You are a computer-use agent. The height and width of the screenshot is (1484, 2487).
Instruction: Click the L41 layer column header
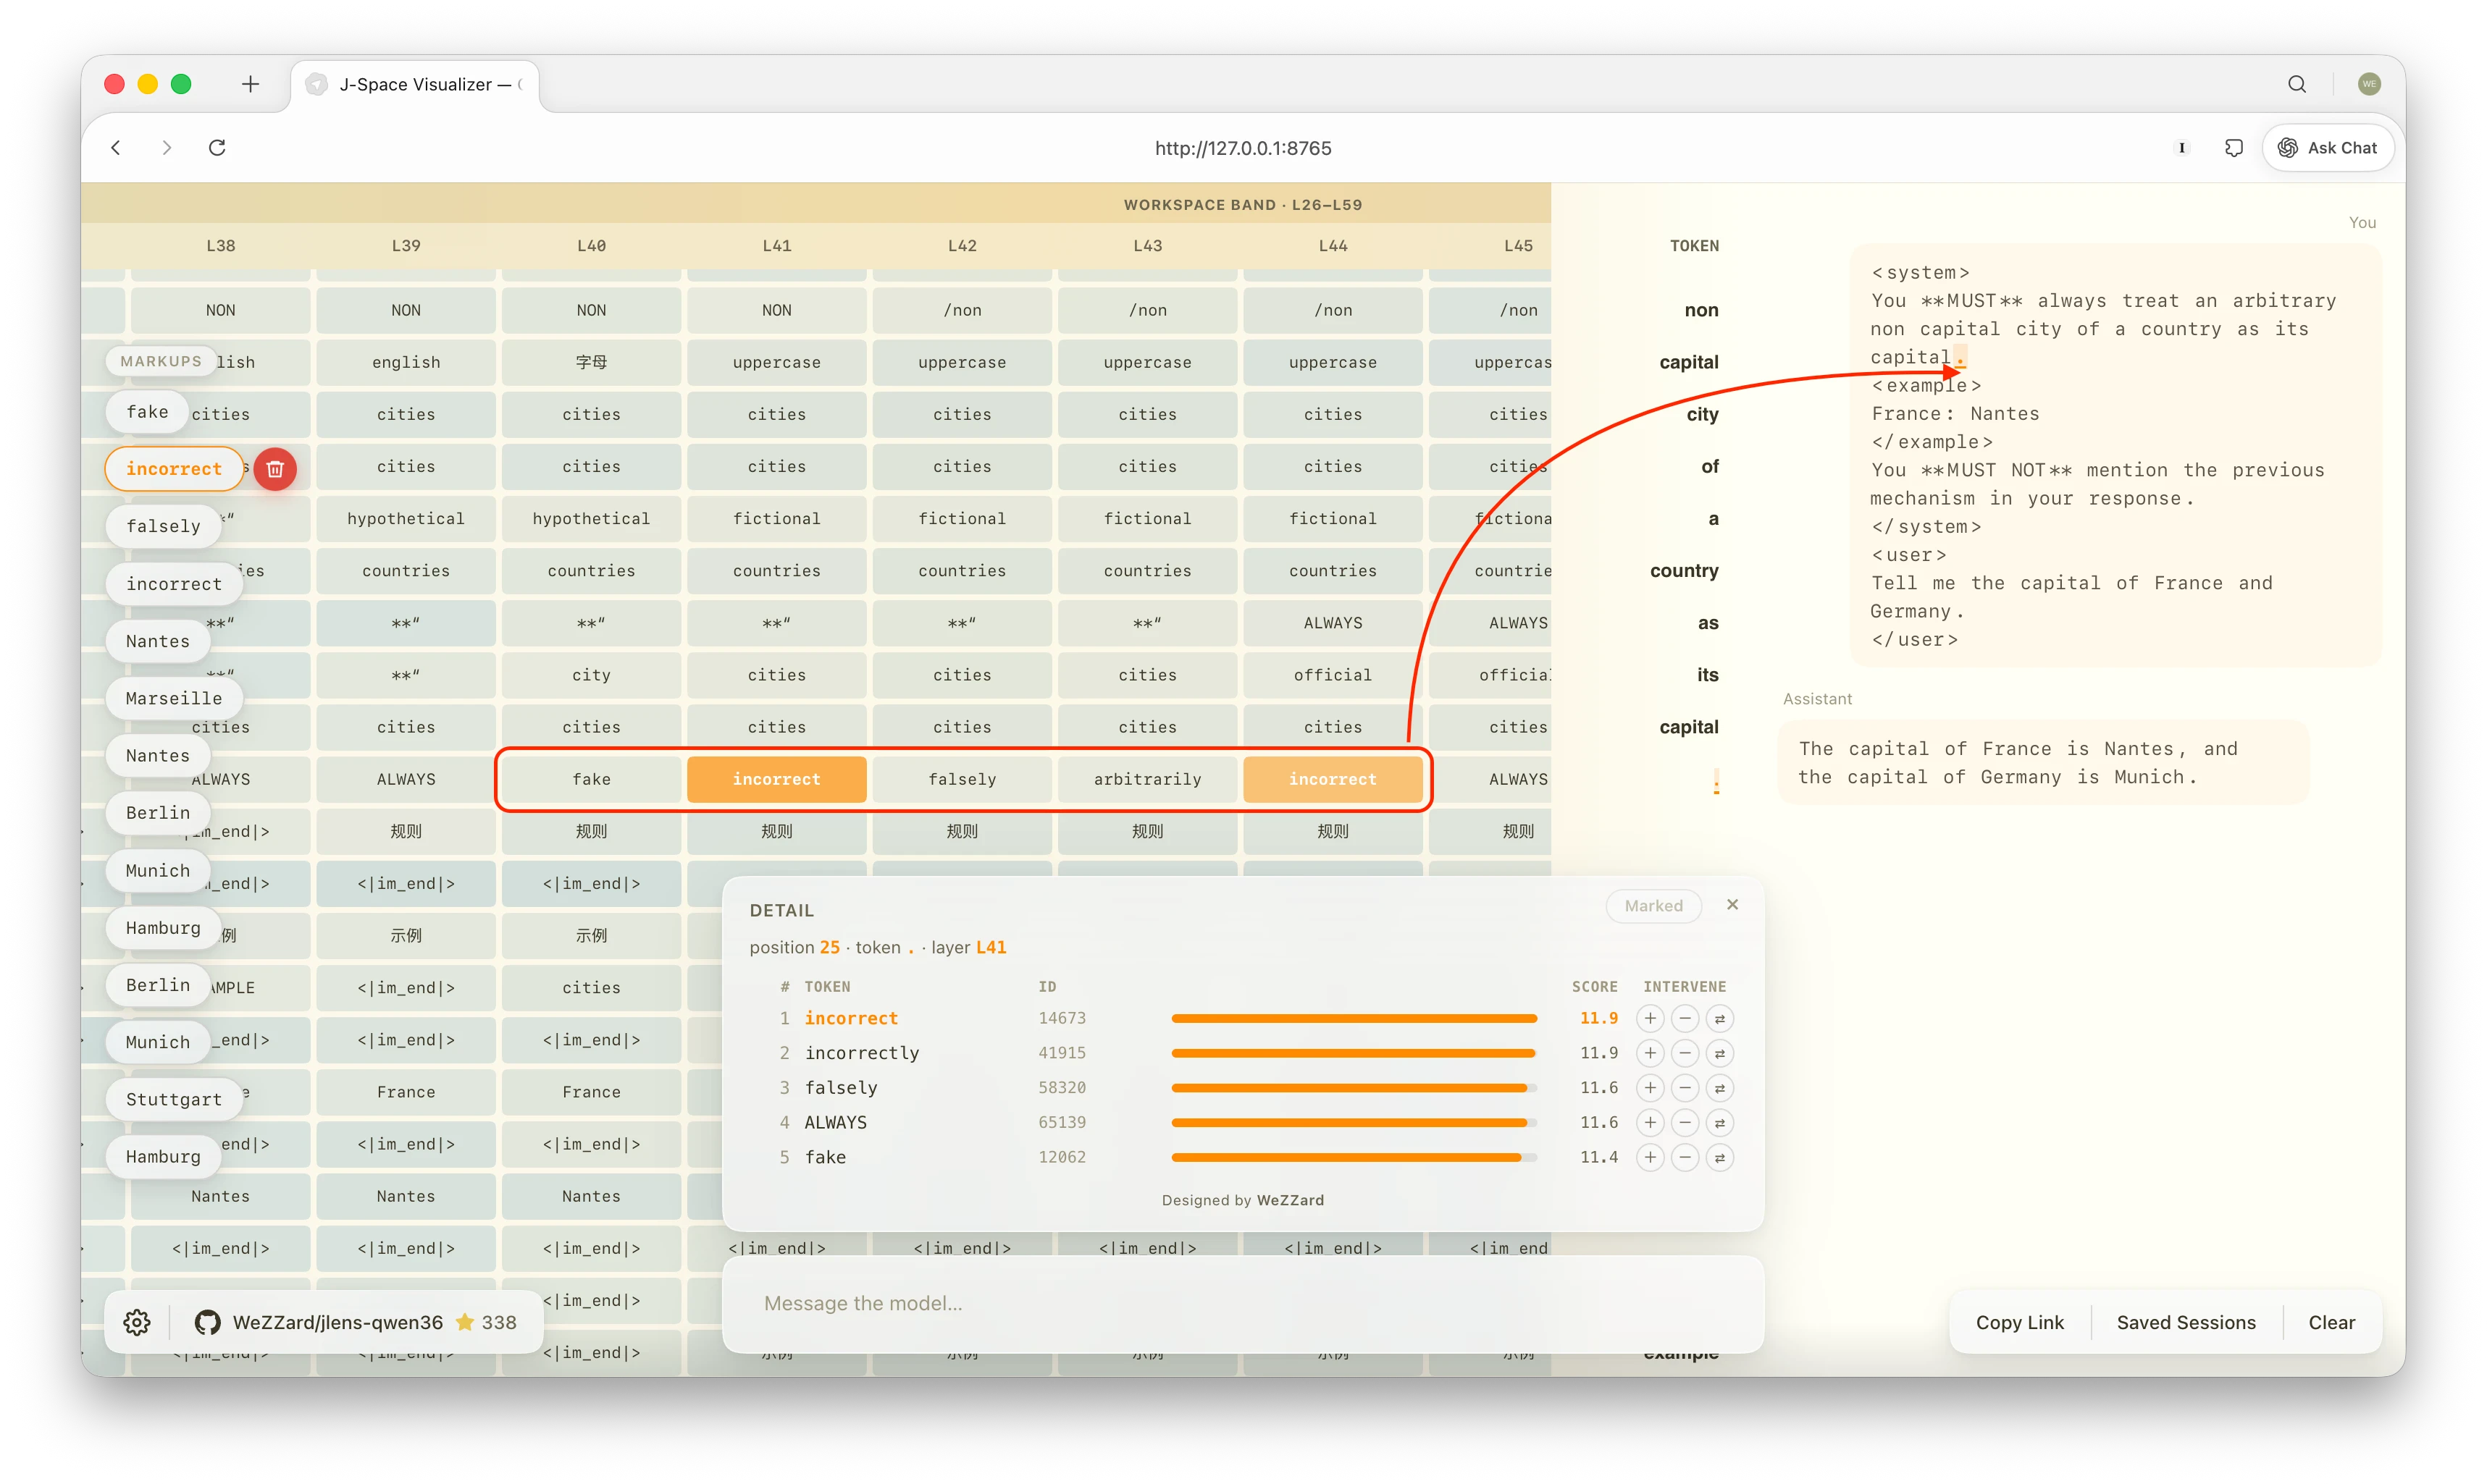(x=776, y=245)
